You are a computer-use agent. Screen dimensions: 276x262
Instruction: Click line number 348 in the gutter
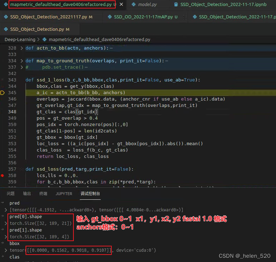tap(12, 112)
